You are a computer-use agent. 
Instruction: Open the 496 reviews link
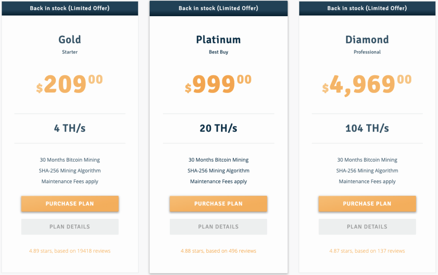point(219,251)
